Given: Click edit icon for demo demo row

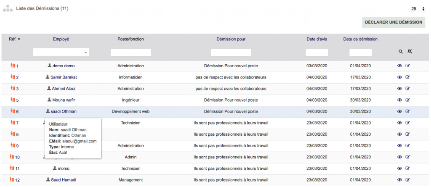Looking at the screenshot, I should click(407, 66).
